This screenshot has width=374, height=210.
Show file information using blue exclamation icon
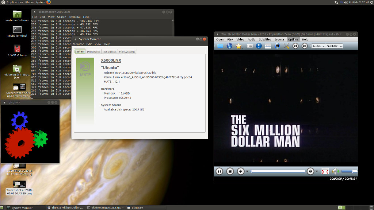(x=259, y=46)
